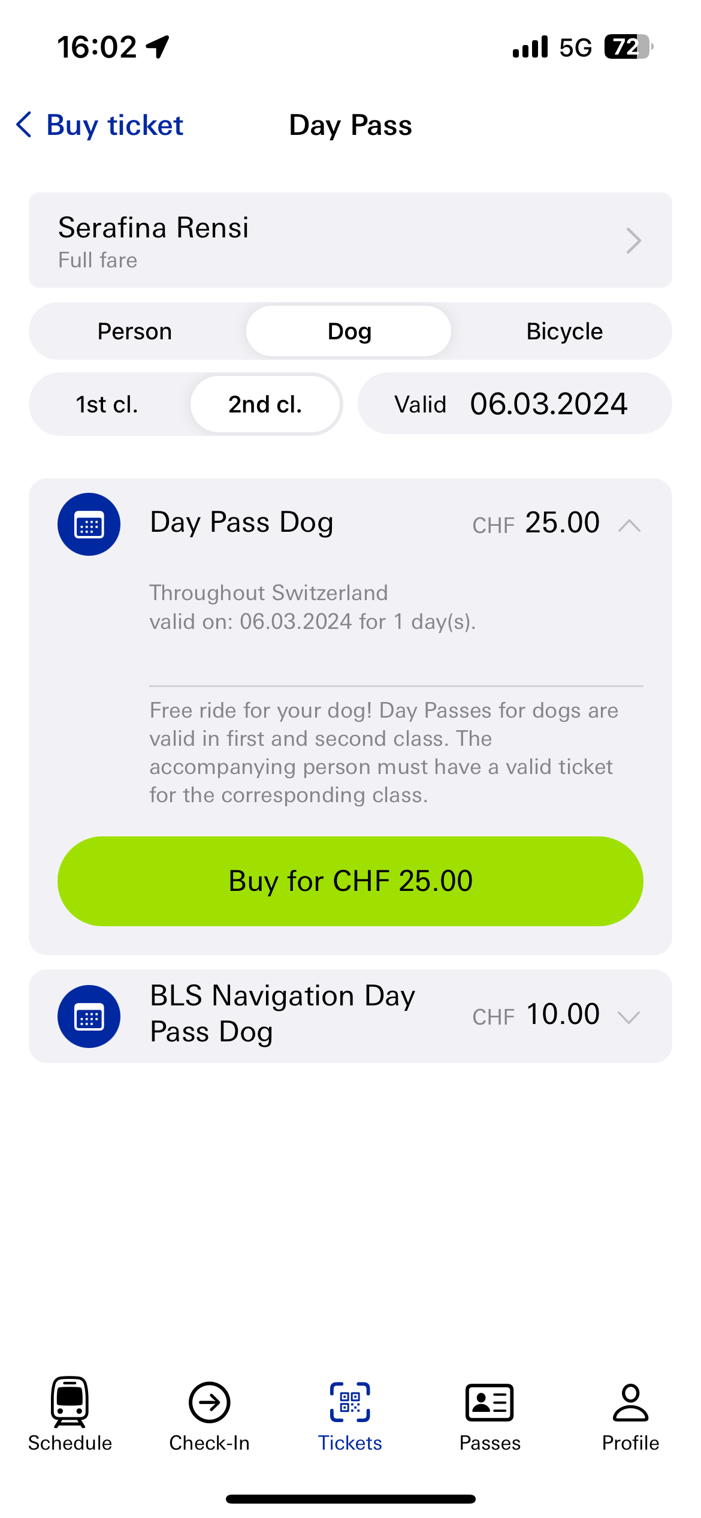Screen dimensions: 701x1518
Task: Tap the Day Pass Dog calendar icon
Action: [x=89, y=525]
